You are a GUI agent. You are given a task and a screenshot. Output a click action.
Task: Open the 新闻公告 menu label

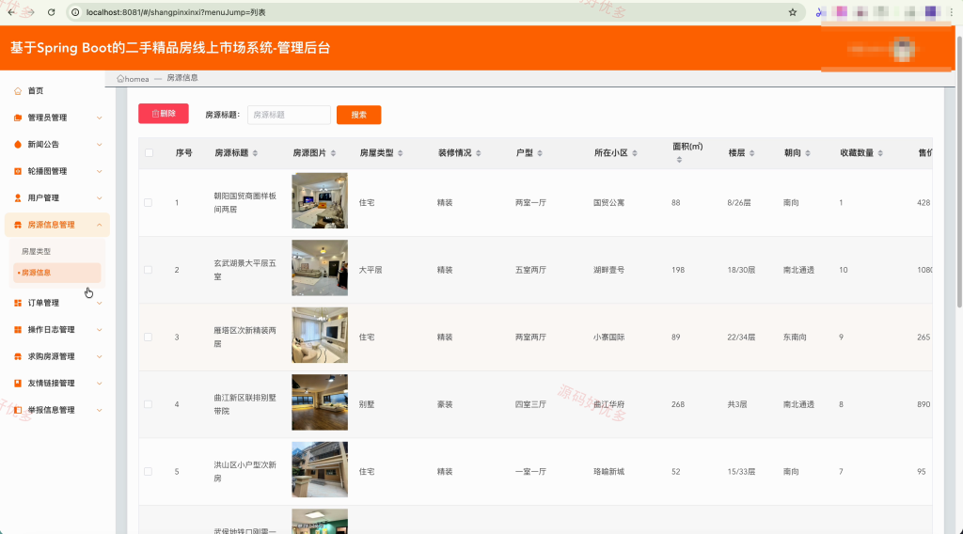43,144
